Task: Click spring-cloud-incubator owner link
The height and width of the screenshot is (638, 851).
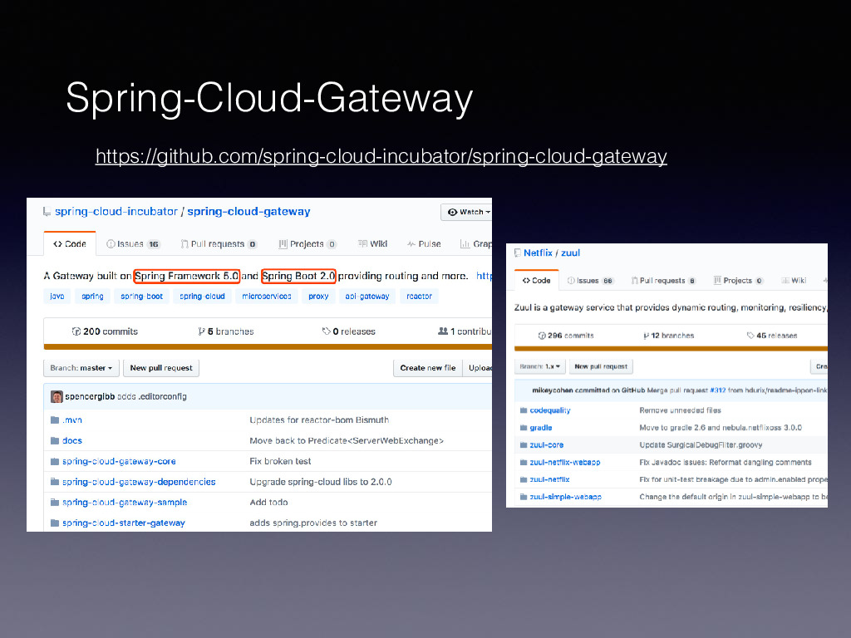Action: 116,212
